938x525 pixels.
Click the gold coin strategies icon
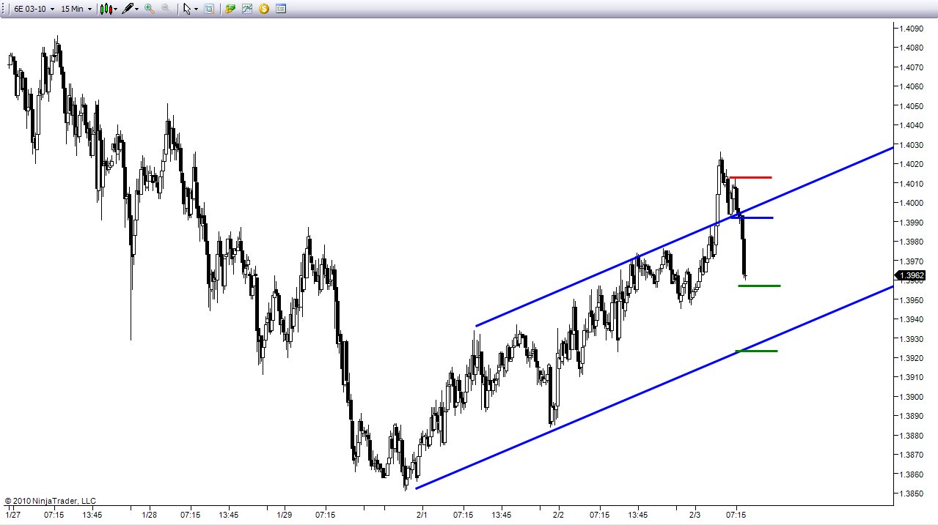click(264, 9)
